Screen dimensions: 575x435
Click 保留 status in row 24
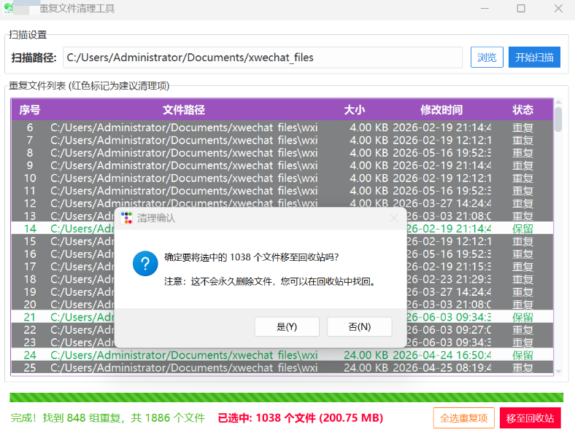(x=522, y=355)
